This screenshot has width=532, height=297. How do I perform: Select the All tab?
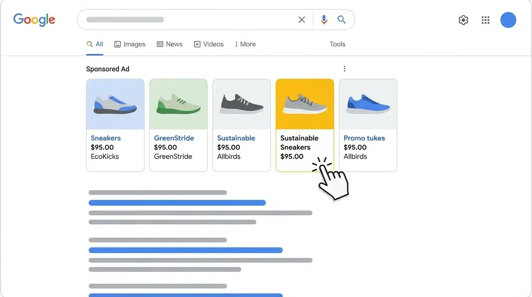tap(95, 44)
